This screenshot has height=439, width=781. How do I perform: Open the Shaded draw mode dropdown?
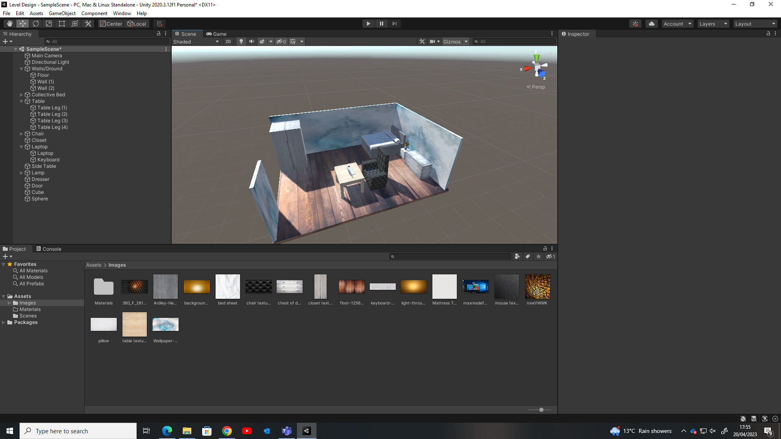196,41
